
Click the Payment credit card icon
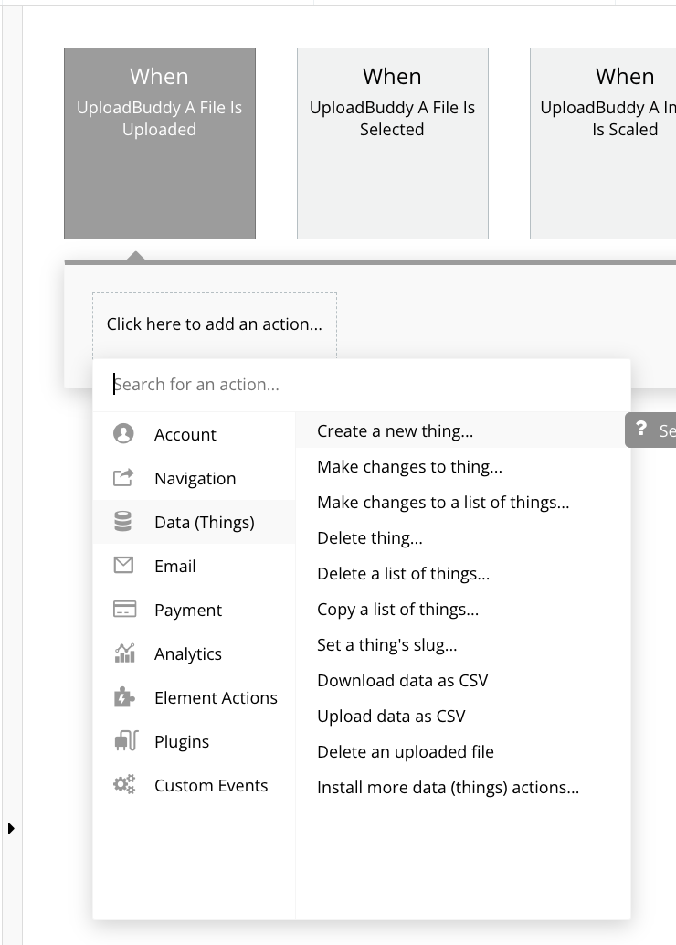(x=125, y=610)
